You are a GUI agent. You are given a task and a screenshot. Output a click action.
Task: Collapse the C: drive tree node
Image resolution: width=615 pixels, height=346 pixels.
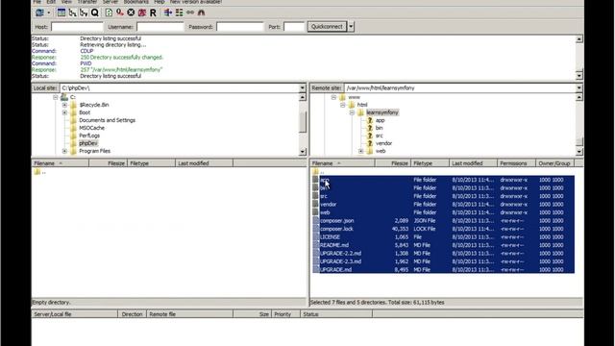pos(56,97)
